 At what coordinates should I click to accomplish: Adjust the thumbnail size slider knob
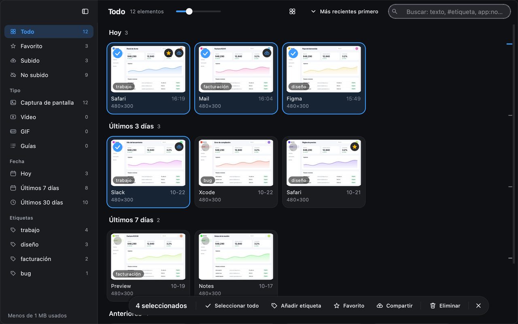point(189,11)
